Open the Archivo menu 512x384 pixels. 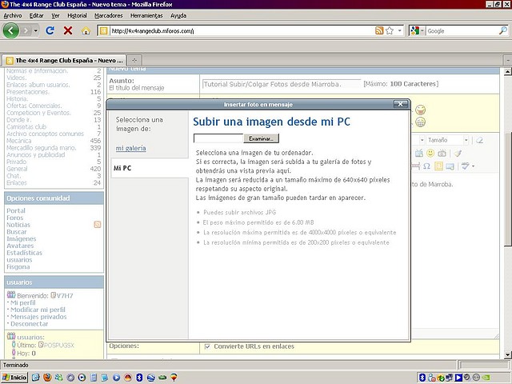pyautogui.click(x=13, y=15)
